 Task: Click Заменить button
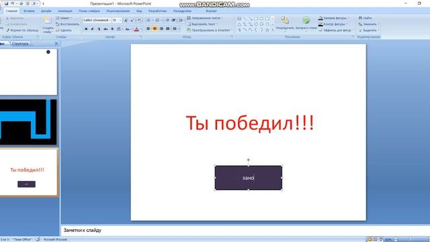[369, 24]
